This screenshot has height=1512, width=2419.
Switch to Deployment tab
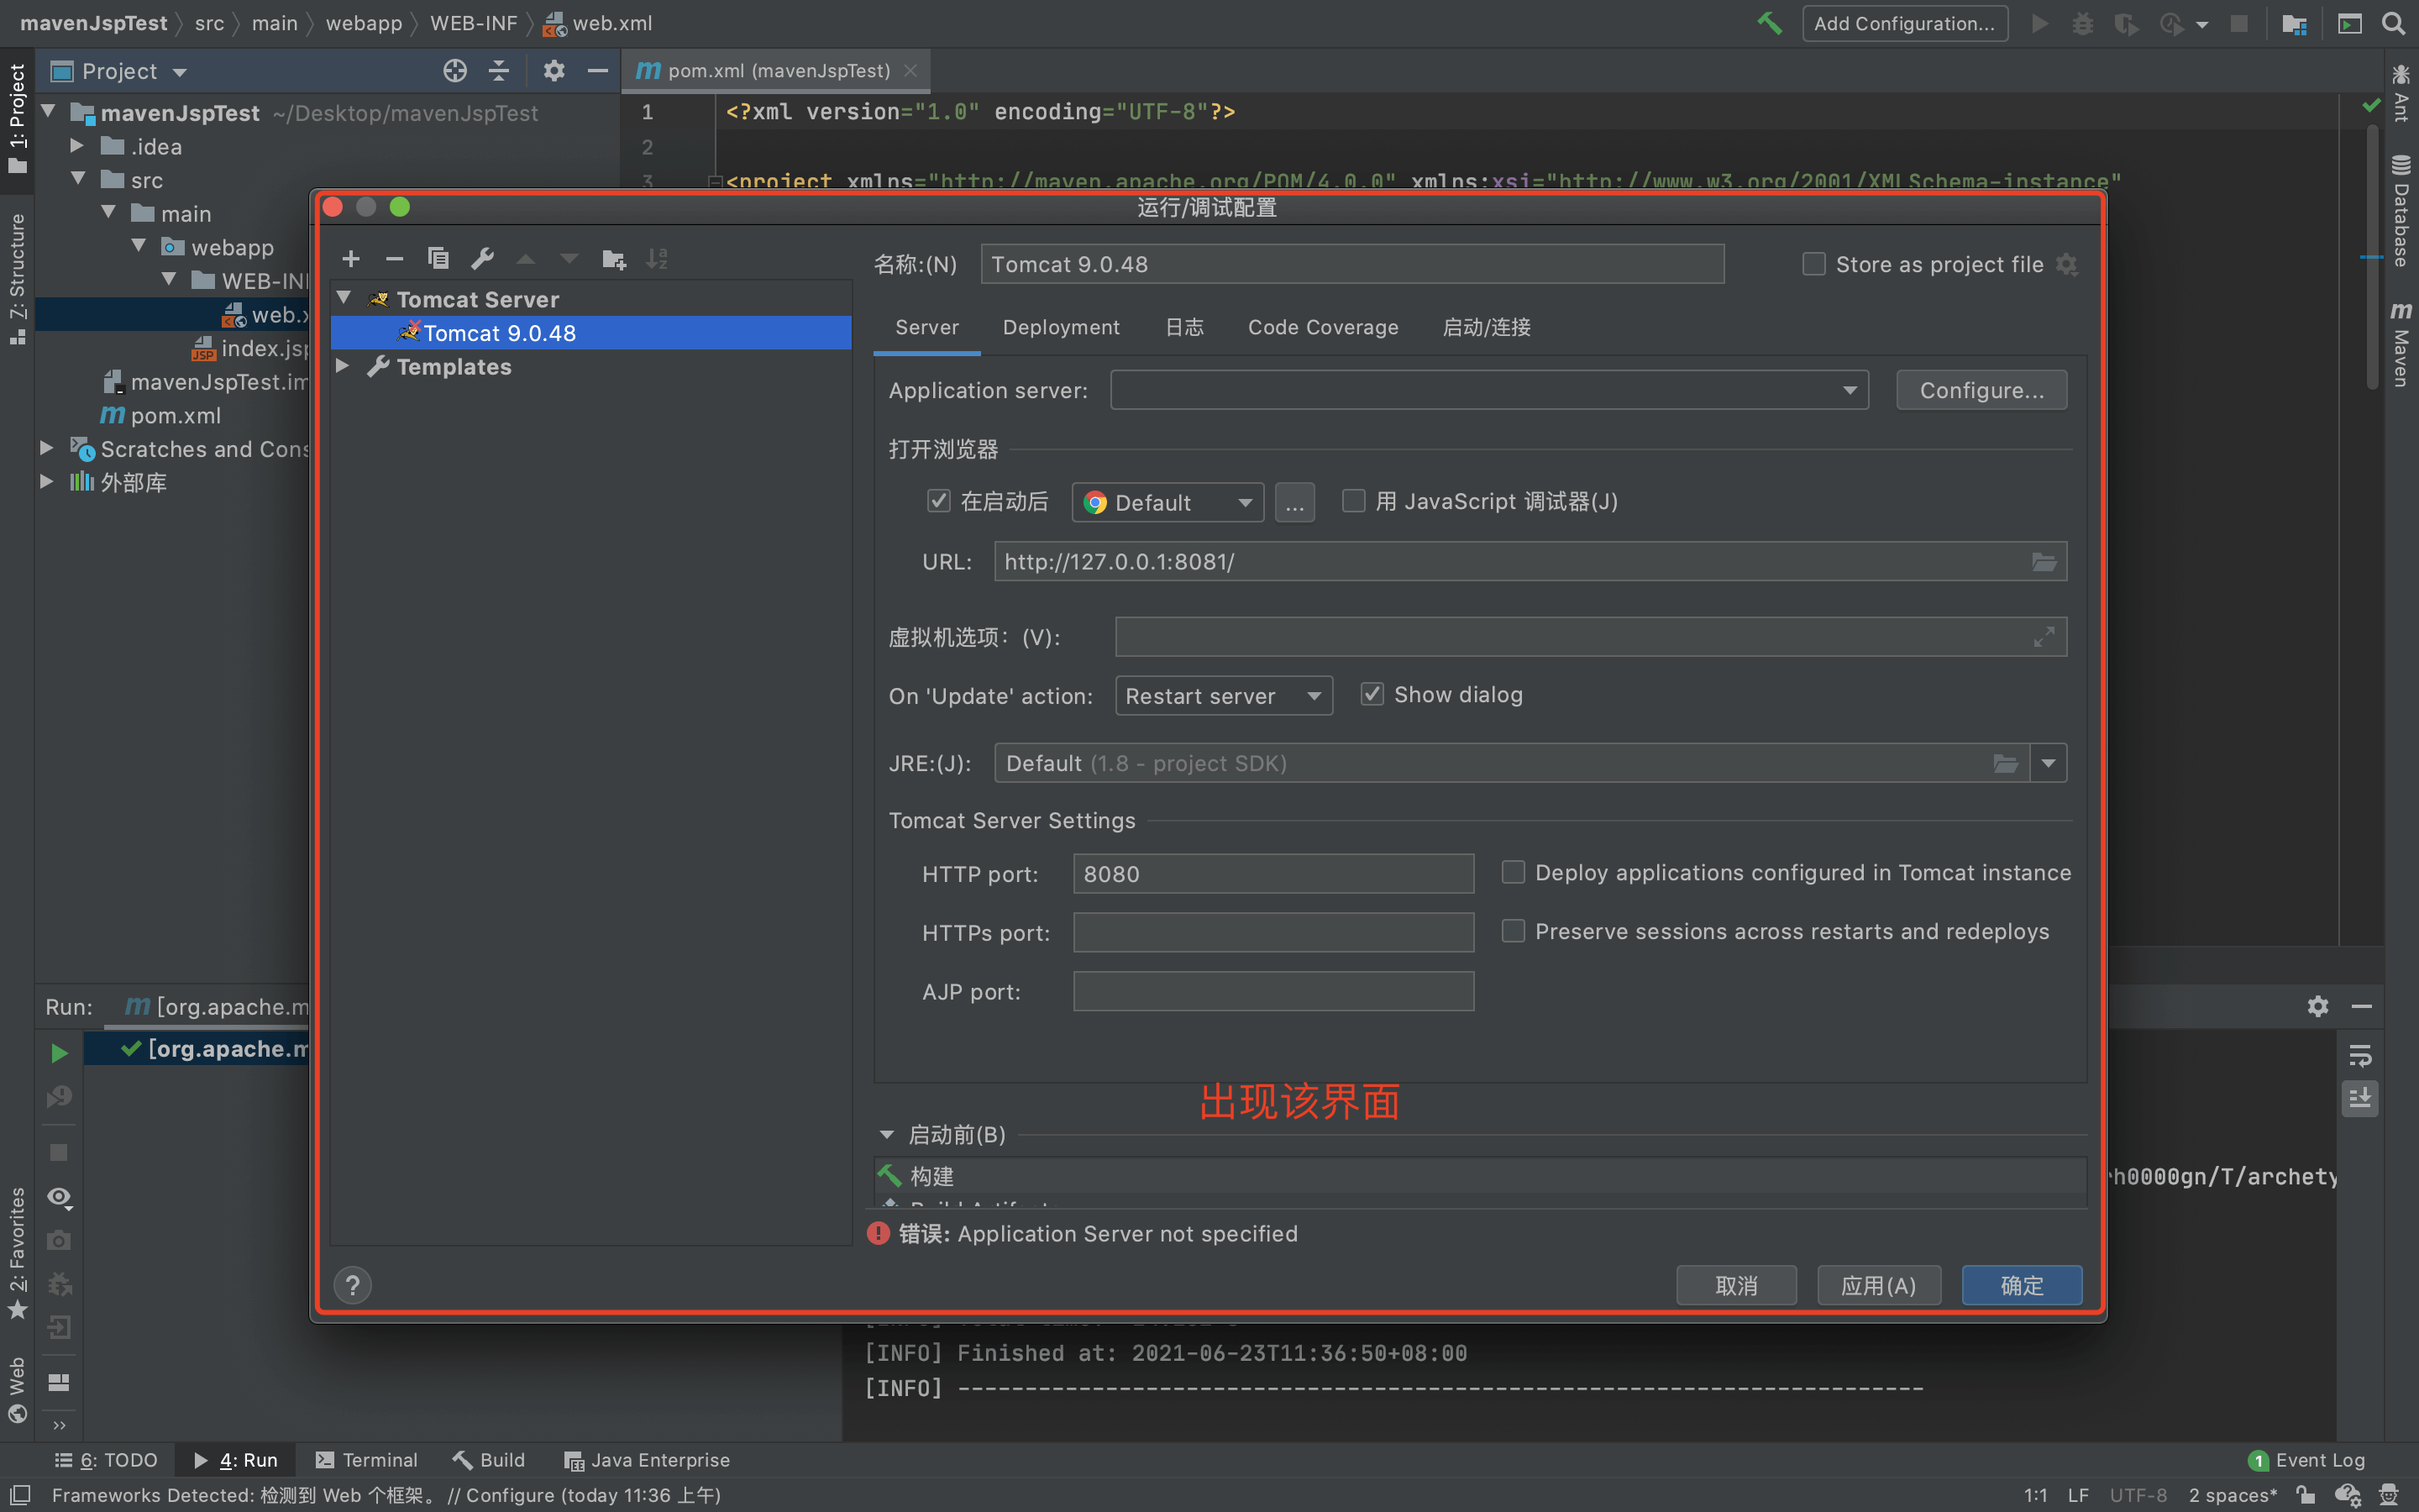(1061, 328)
